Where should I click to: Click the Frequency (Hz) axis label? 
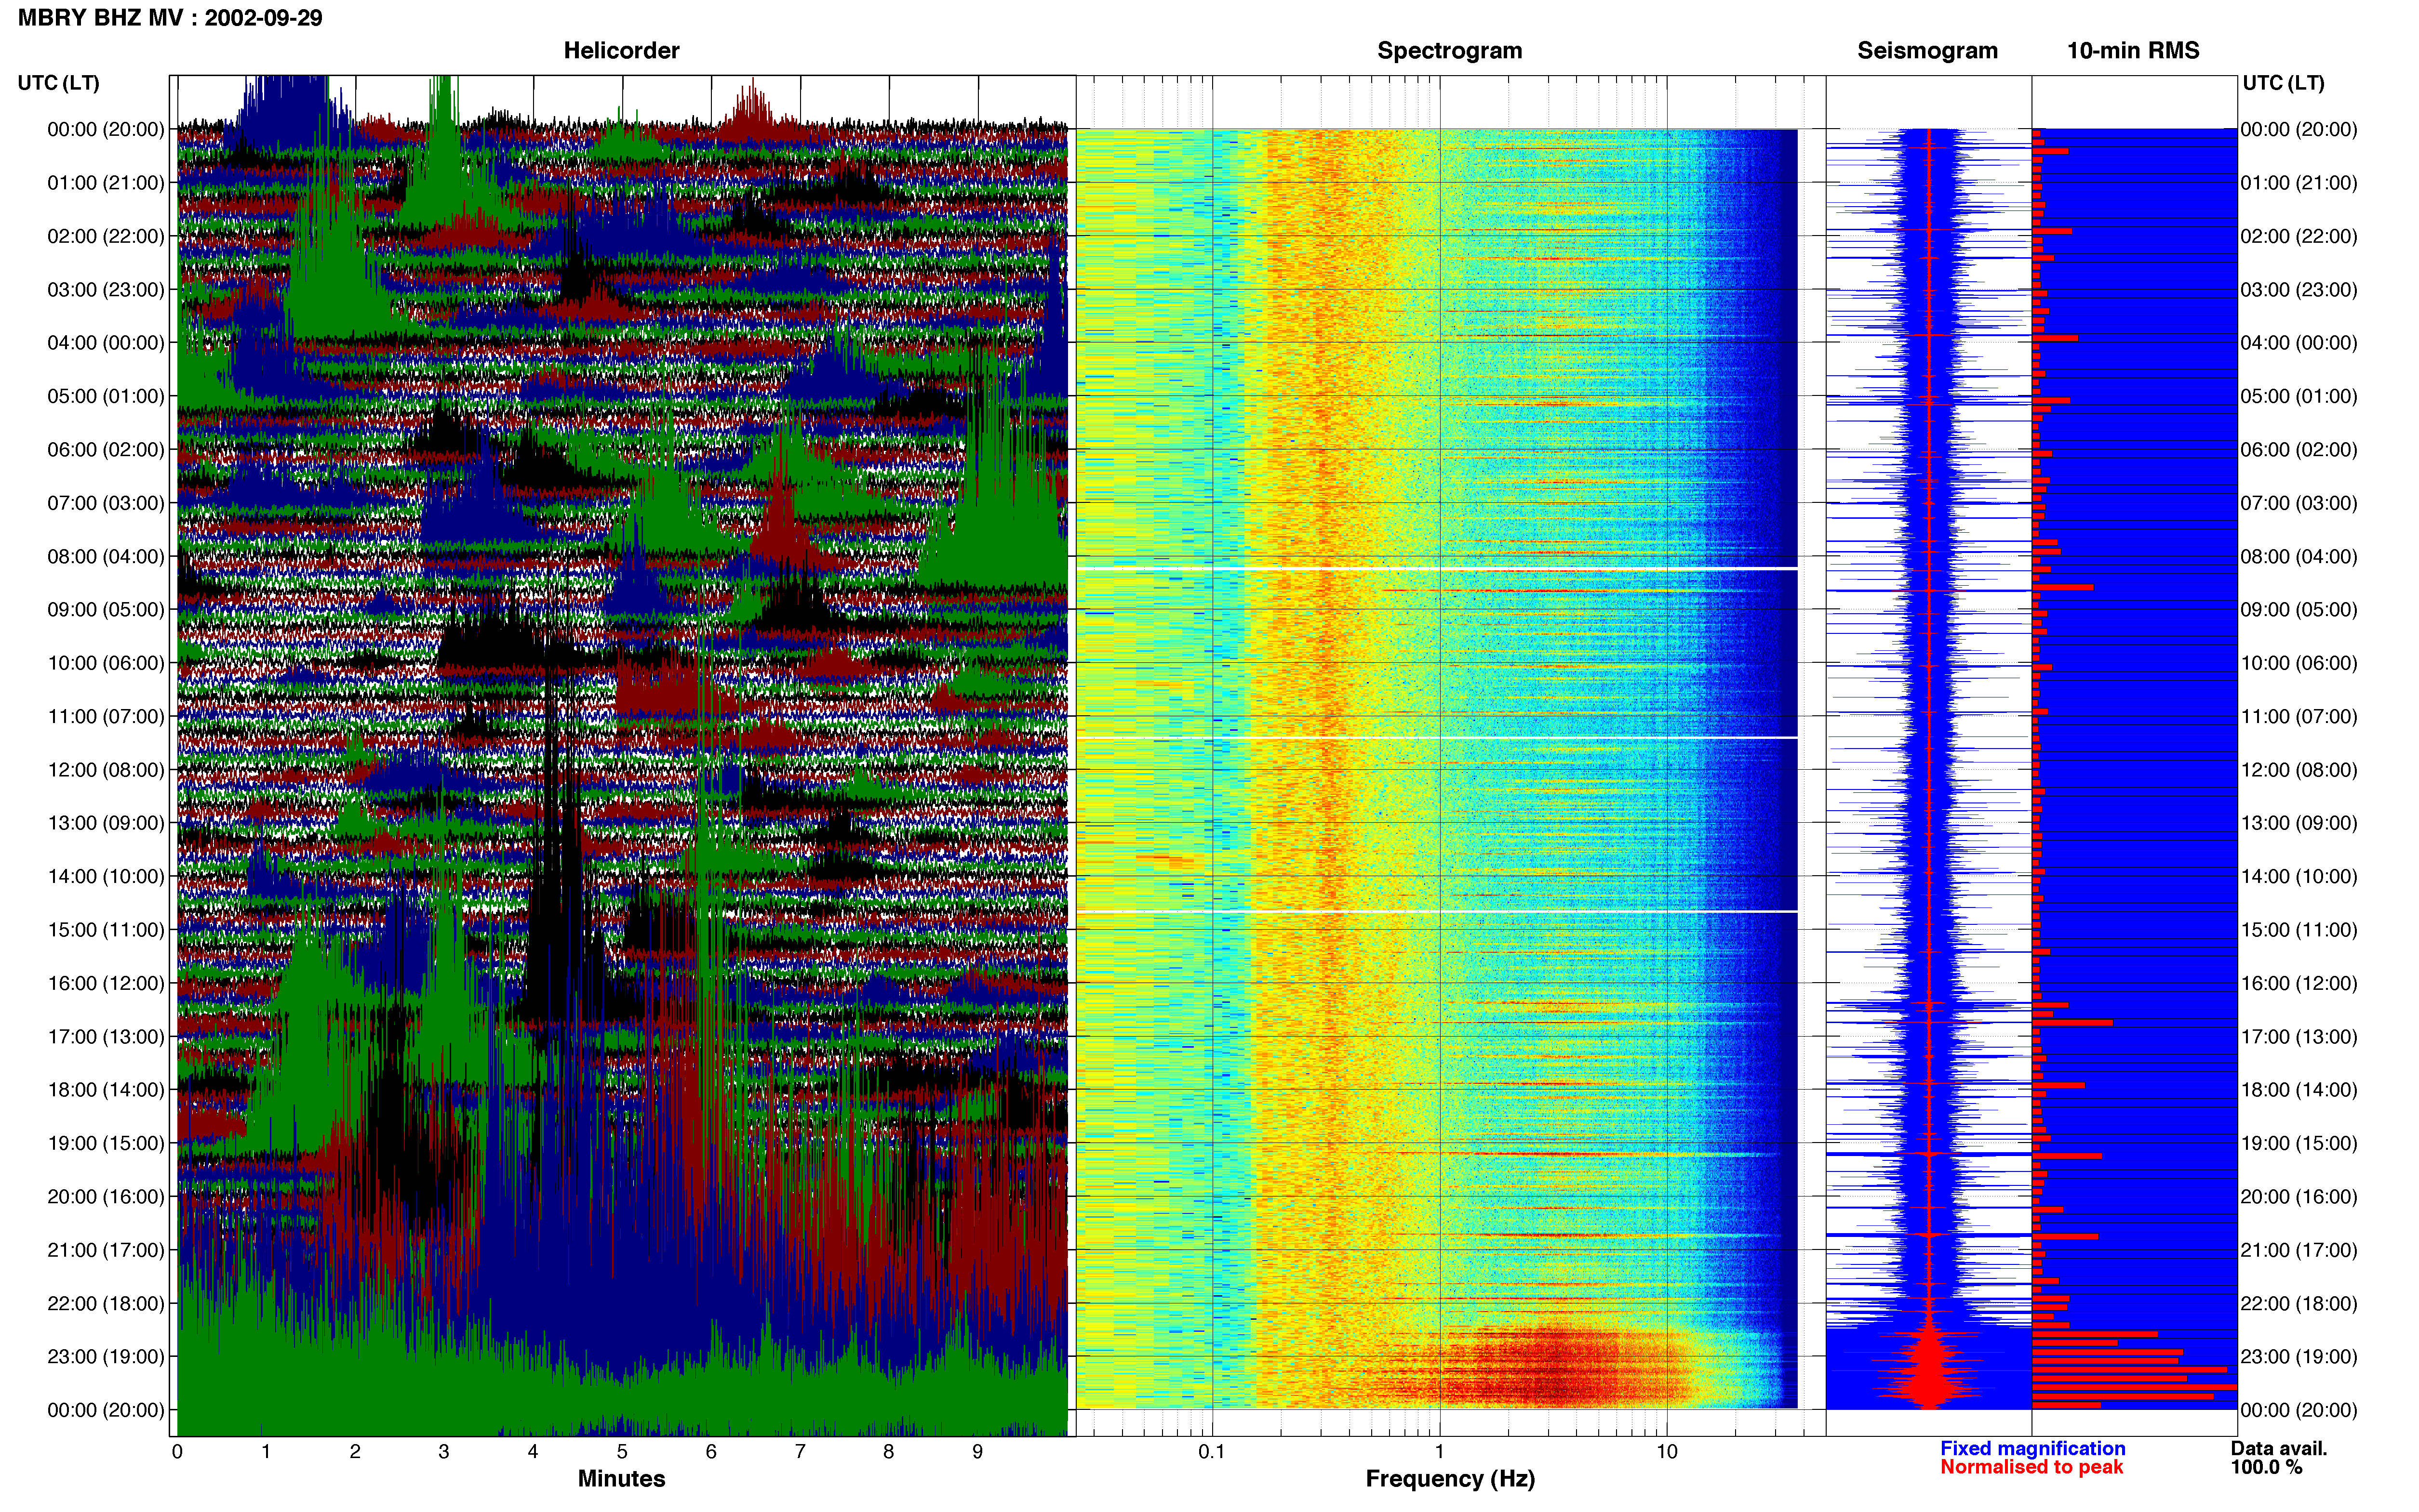(1450, 1479)
